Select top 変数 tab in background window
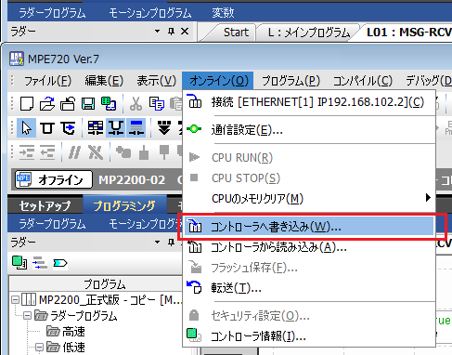This screenshot has height=355, width=452. pos(223,13)
